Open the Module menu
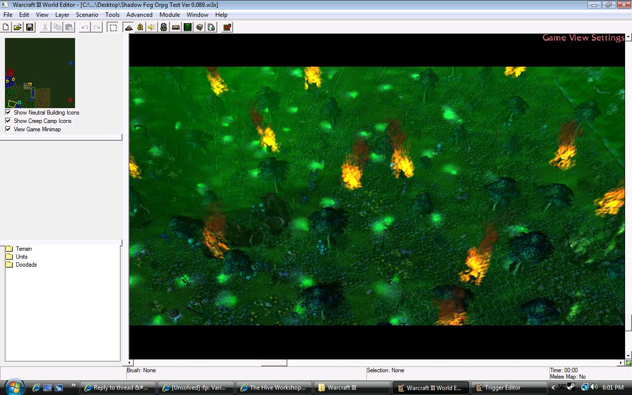 pyautogui.click(x=169, y=15)
